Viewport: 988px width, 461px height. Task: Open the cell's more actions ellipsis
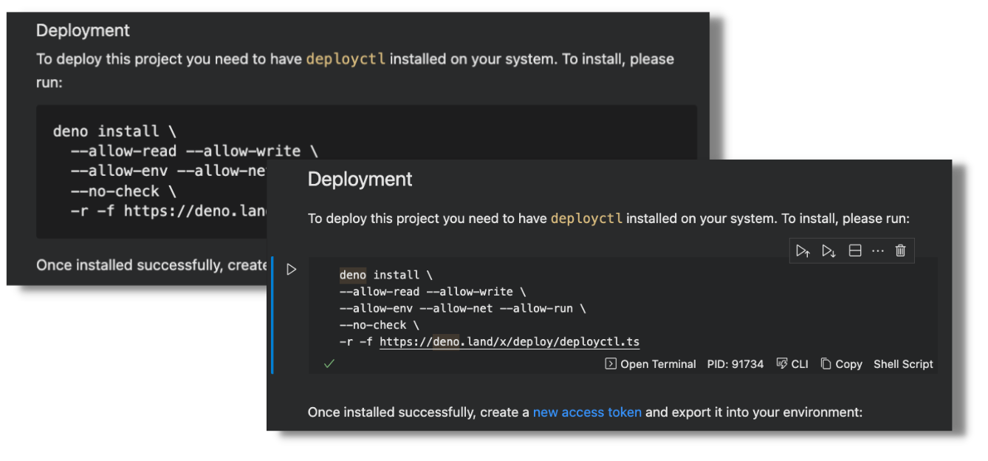point(877,250)
